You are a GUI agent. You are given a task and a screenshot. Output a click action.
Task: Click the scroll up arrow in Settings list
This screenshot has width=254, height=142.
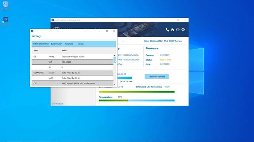(x=115, y=55)
